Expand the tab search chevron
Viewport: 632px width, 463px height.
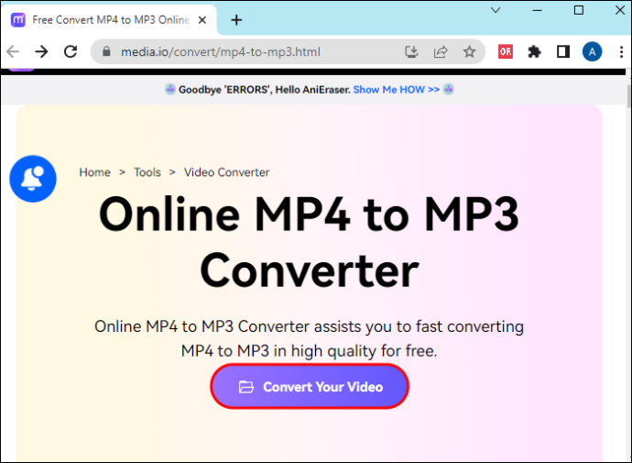coord(496,10)
